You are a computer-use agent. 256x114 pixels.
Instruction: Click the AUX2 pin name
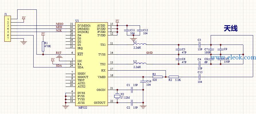tap(81, 86)
